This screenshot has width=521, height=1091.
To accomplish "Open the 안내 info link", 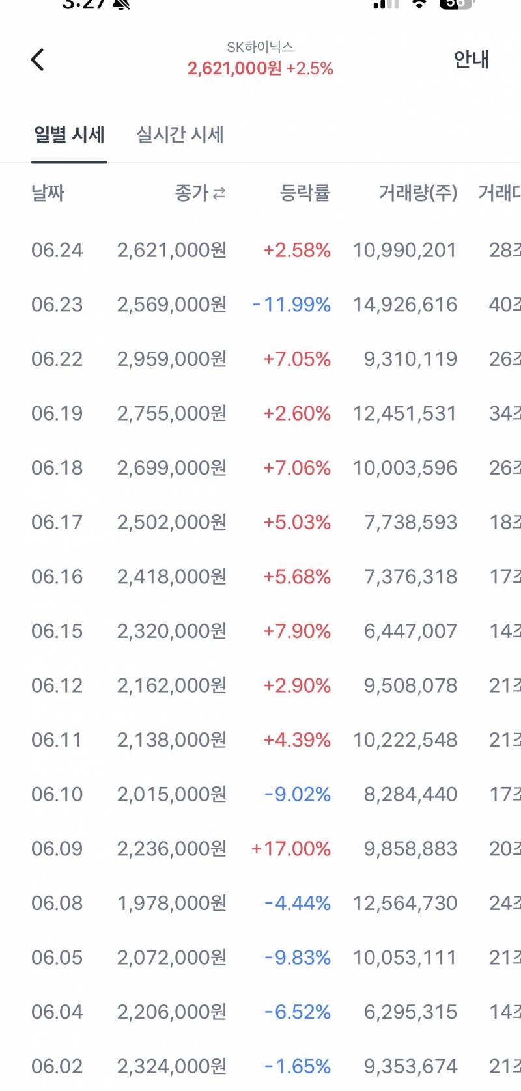I will [x=471, y=59].
